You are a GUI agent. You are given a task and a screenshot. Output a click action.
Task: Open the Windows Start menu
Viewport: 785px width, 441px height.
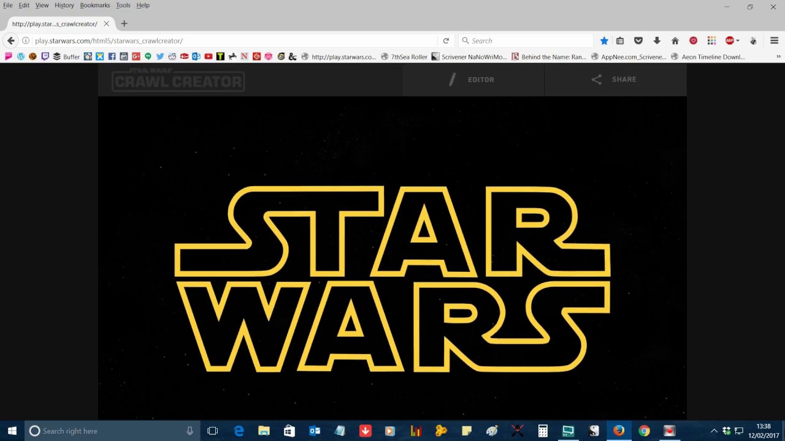[x=12, y=431]
